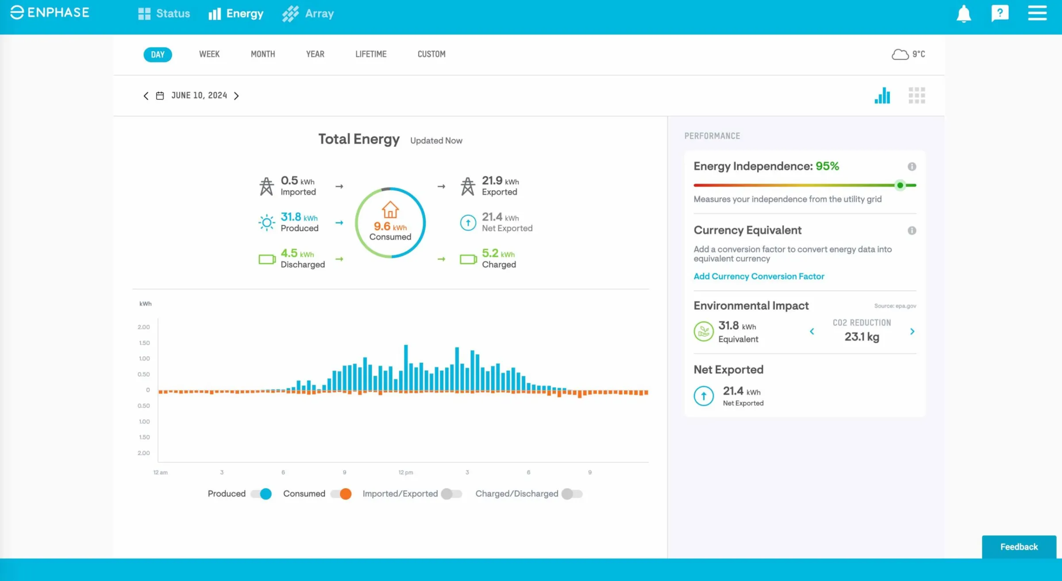Viewport: 1062px width, 581px height.
Task: Go to next day chevron
Action: click(236, 96)
